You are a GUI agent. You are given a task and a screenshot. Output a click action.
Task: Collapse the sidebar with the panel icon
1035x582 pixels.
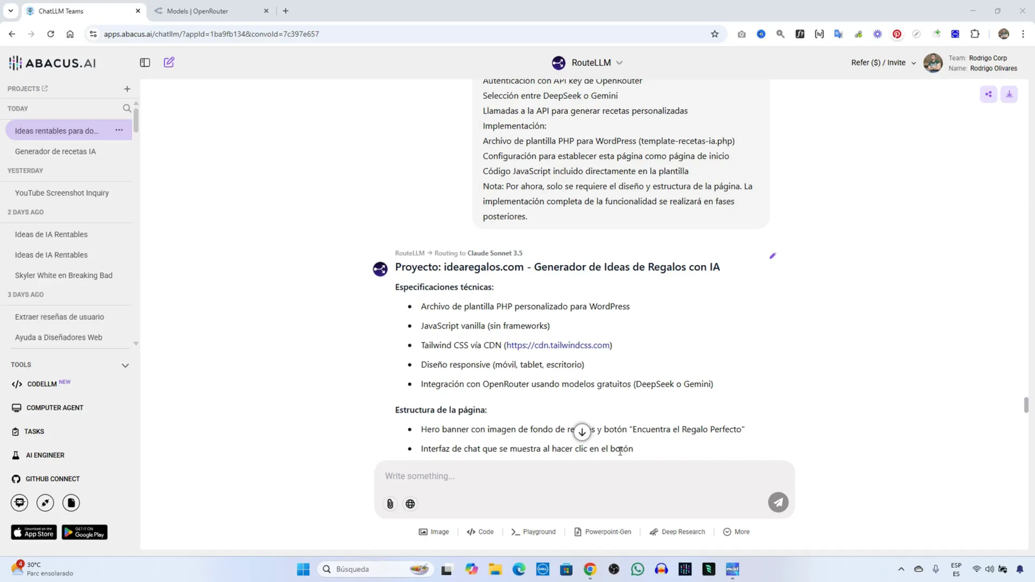[x=144, y=62]
